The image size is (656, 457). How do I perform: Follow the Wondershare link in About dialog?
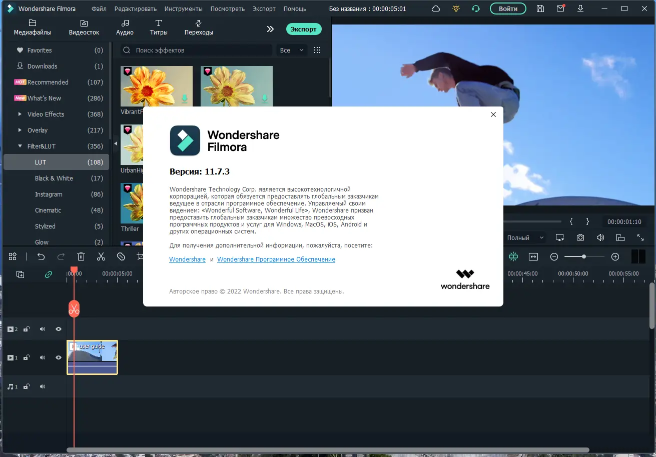188,259
